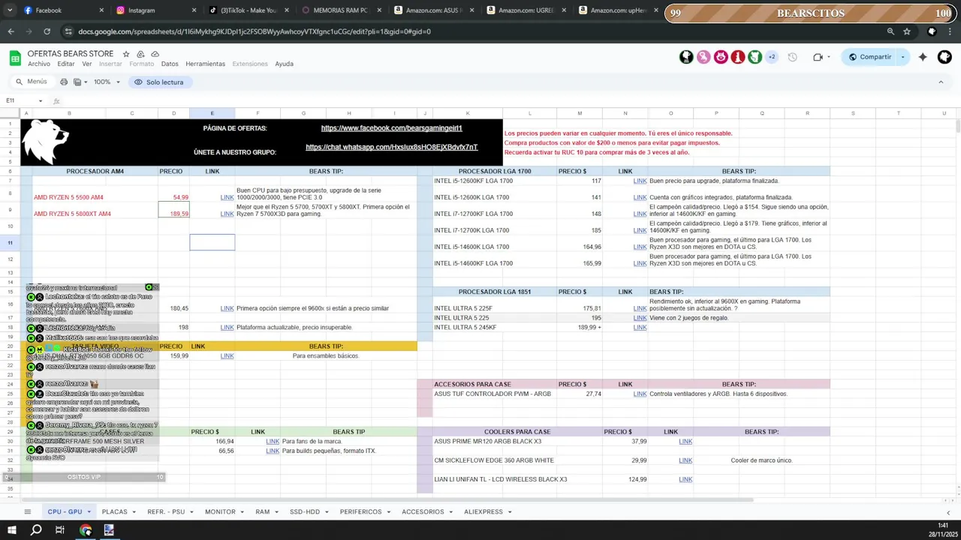Image resolution: width=961 pixels, height=540 pixels.
Task: Open the Menús search box
Action: coord(32,82)
